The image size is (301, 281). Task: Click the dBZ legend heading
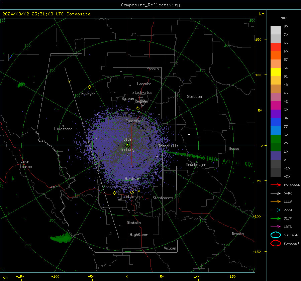pyautogui.click(x=284, y=18)
